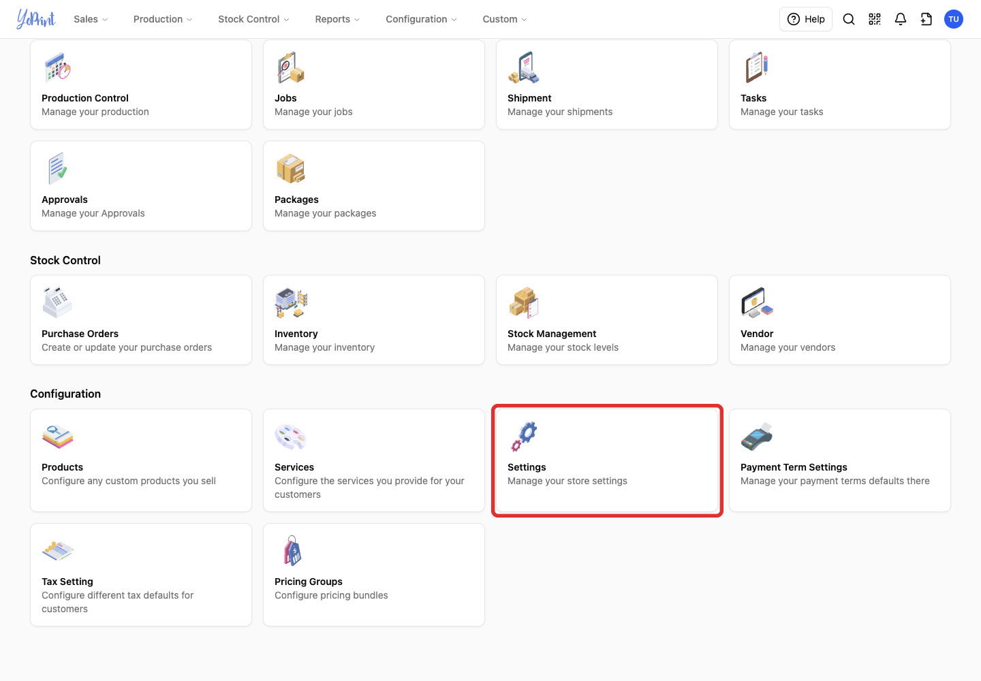The image size is (981, 681).
Task: Open the Reports menu
Action: coord(337,19)
